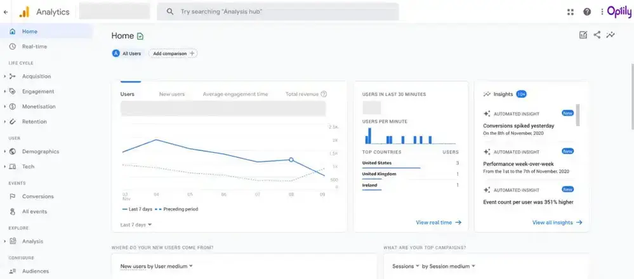Click the Acquisition sidebar icon

(13, 76)
